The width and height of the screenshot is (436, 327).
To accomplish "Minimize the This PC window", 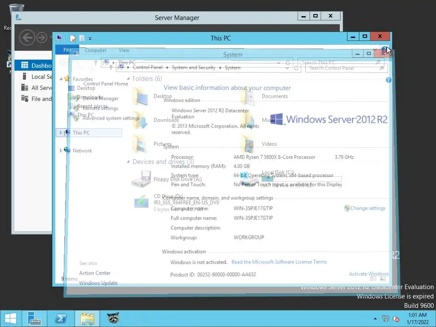I will click(x=353, y=37).
